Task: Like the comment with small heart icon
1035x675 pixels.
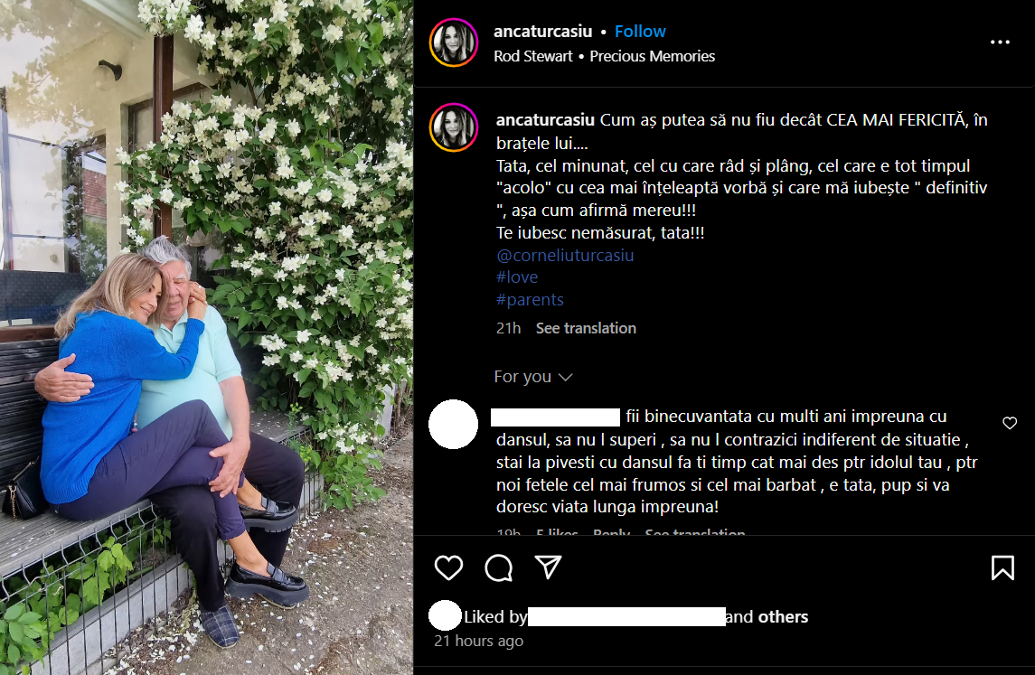Action: pos(1010,423)
